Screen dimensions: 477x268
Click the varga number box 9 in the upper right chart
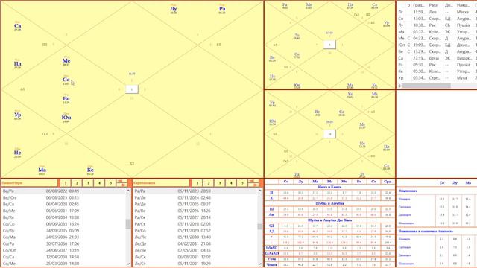(x=329, y=45)
